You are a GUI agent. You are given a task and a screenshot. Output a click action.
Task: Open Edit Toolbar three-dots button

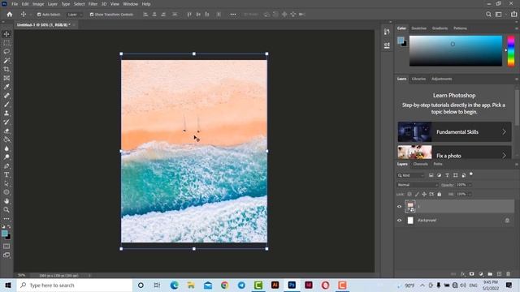click(6, 218)
